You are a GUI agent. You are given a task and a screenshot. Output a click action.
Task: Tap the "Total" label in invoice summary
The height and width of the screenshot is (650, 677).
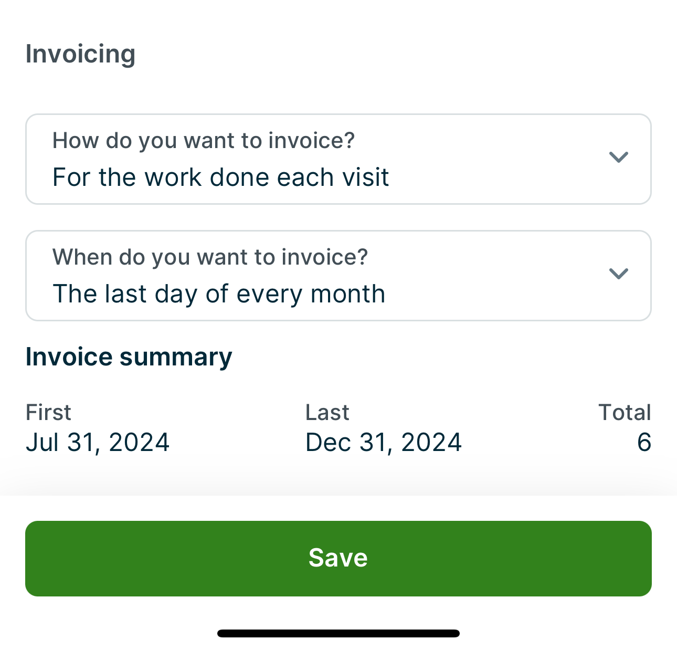point(625,413)
